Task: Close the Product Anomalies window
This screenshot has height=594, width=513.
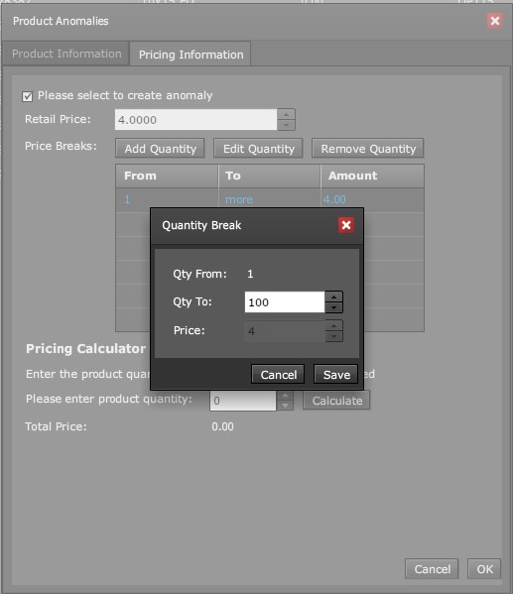Action: (495, 21)
